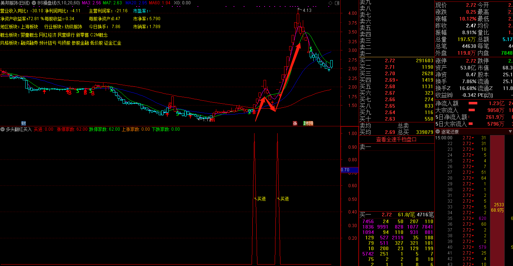
Task: Click the window icon at chart top-right
Action: [337, 3]
